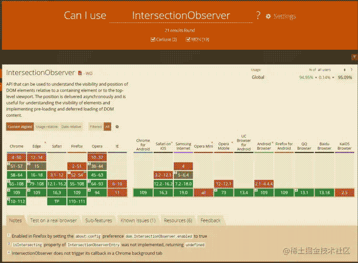
Task: Select Current aligned view
Action: (x=20, y=127)
